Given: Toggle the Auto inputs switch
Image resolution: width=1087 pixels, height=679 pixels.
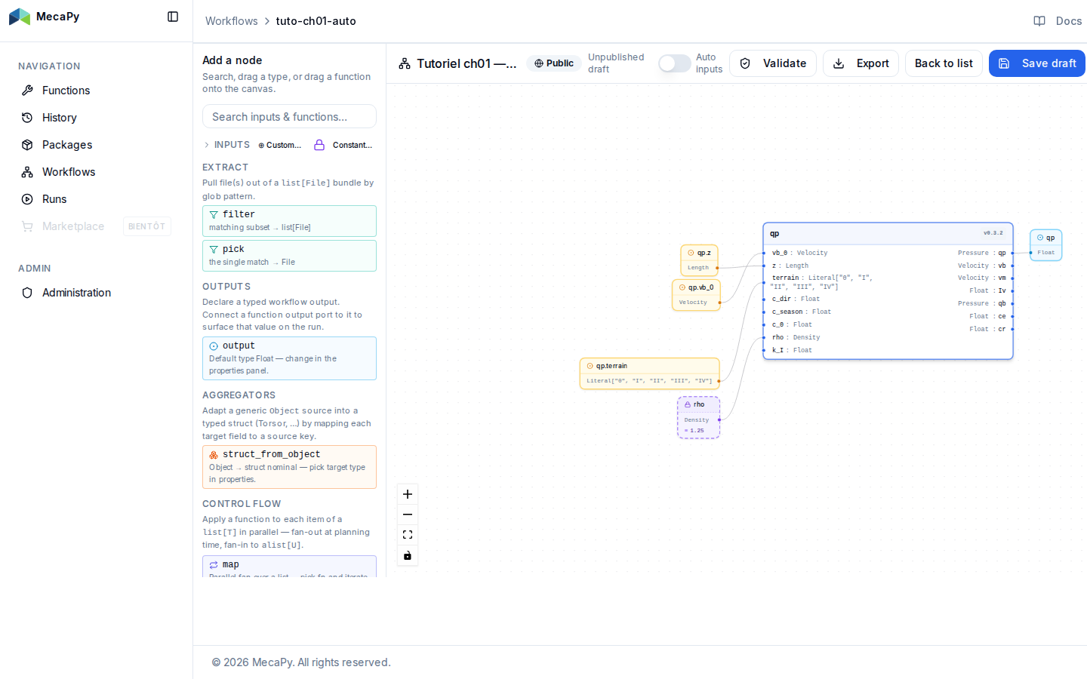Looking at the screenshot, I should pyautogui.click(x=675, y=63).
